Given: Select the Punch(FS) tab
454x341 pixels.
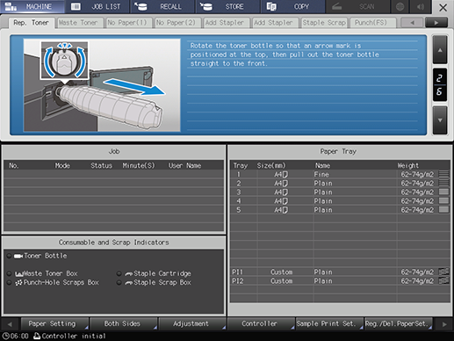Looking at the screenshot, I should coord(372,23).
